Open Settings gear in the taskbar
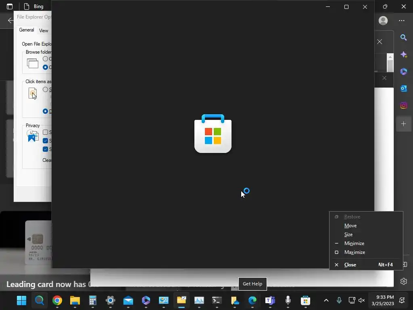Screen dimensions: 413x310 [x=111, y=300]
